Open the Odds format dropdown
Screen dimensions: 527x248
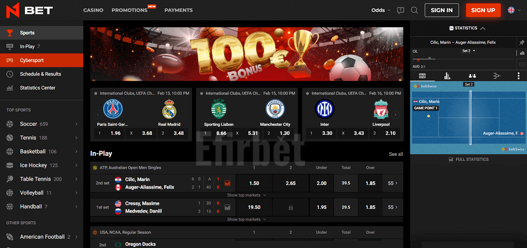(381, 10)
